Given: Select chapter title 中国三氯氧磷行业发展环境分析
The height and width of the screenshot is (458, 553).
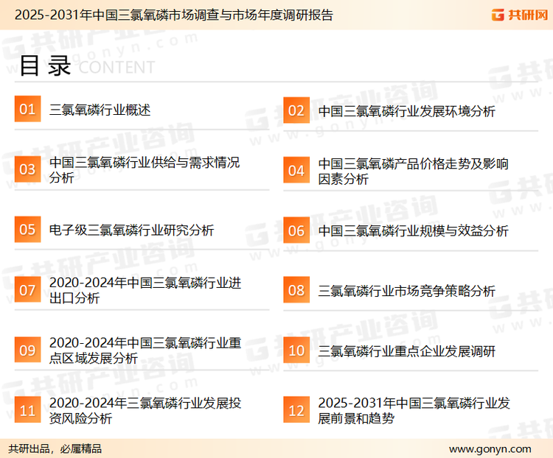Looking at the screenshot, I should (x=406, y=111).
